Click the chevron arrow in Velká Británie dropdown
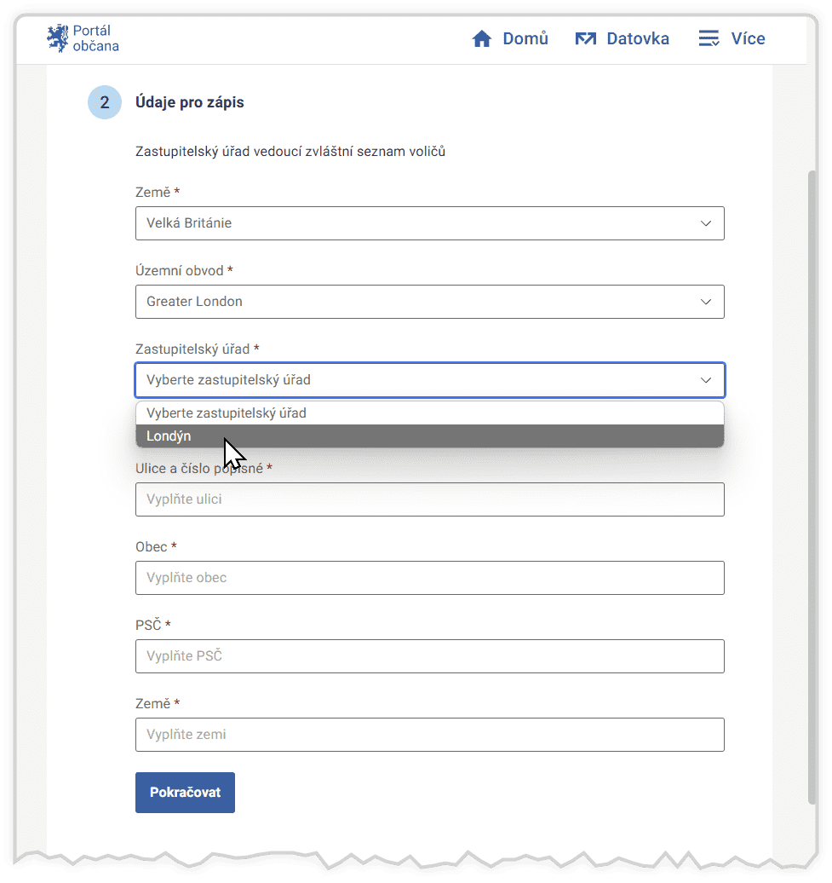The height and width of the screenshot is (883, 832). point(705,223)
